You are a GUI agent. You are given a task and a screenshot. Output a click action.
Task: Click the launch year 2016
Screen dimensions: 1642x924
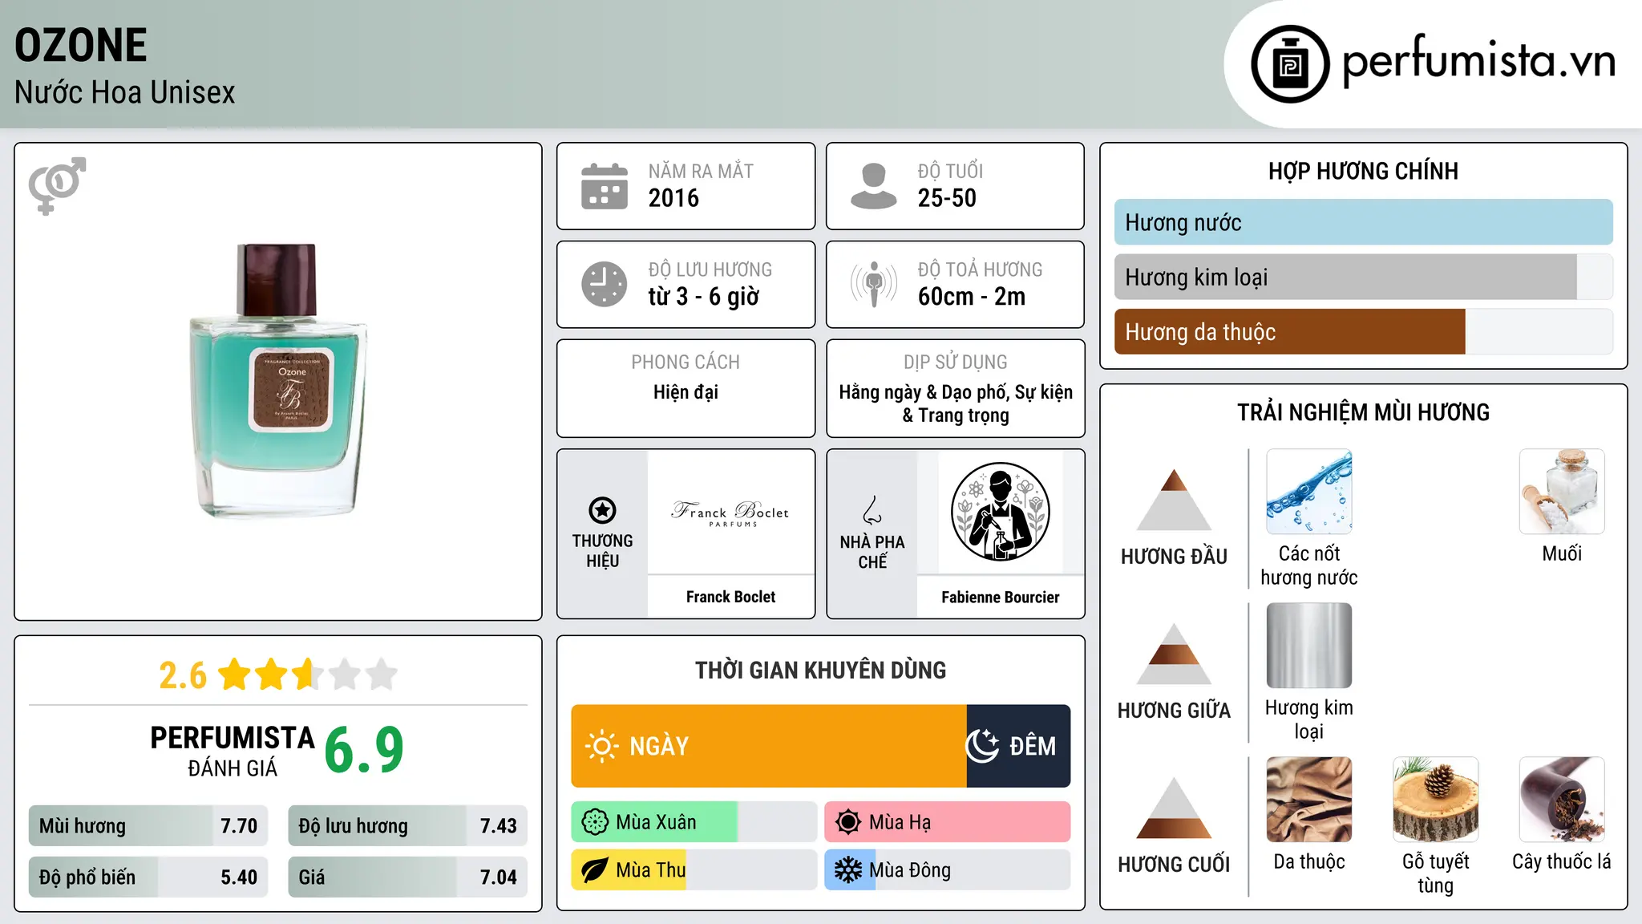(x=673, y=198)
